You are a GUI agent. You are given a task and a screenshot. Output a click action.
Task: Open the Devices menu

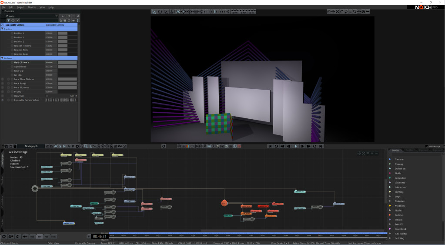click(x=32, y=7)
